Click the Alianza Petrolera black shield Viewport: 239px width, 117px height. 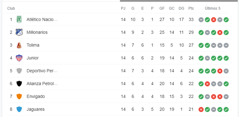(x=19, y=84)
